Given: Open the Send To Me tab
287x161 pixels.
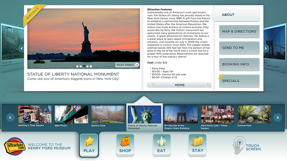Looking at the screenshot, I should [239, 48].
